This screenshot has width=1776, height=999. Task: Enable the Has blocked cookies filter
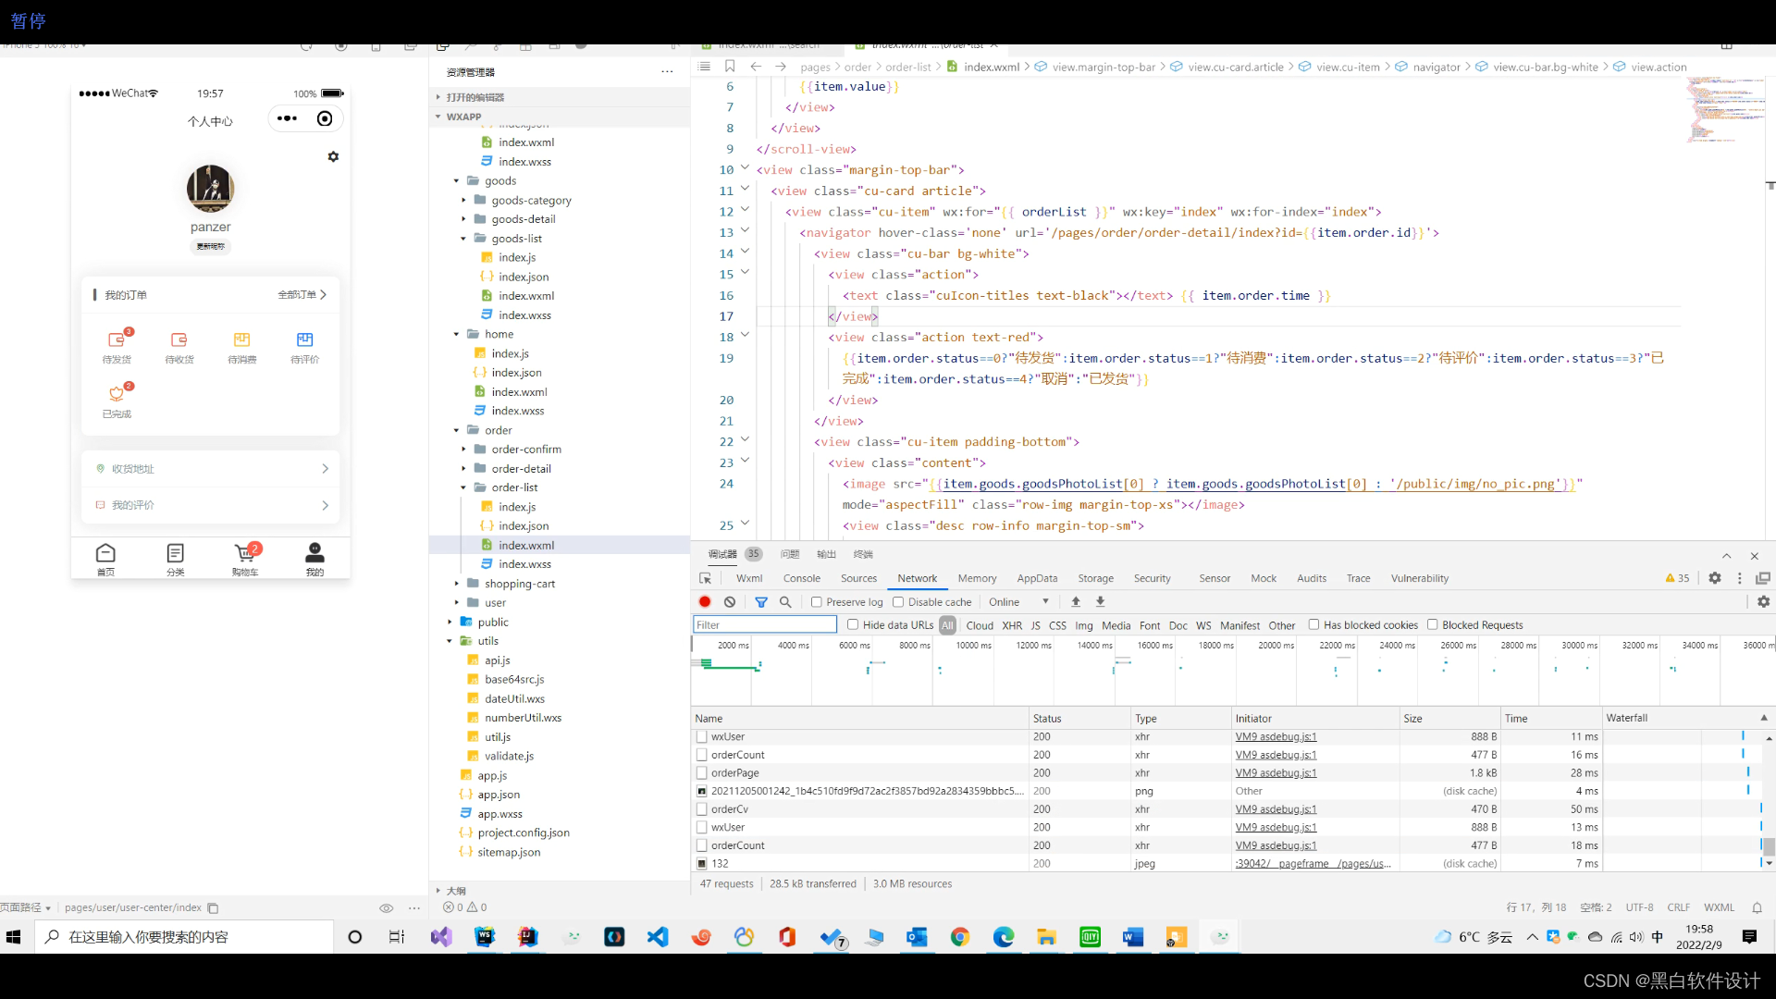1316,624
